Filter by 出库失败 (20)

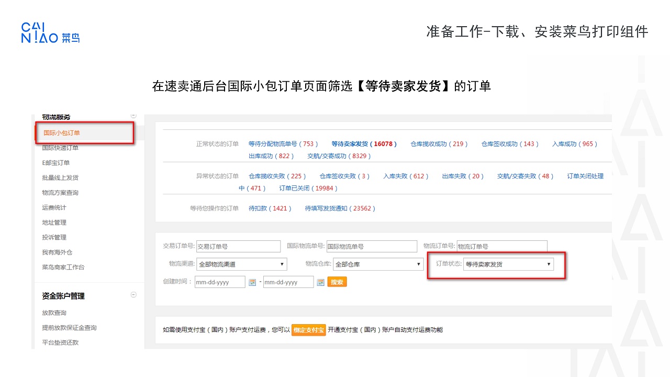click(463, 176)
